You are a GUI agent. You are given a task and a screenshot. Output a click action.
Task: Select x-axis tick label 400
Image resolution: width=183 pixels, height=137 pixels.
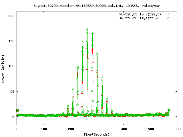(124, 129)
